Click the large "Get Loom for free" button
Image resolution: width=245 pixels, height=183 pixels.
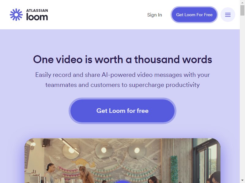click(122, 111)
